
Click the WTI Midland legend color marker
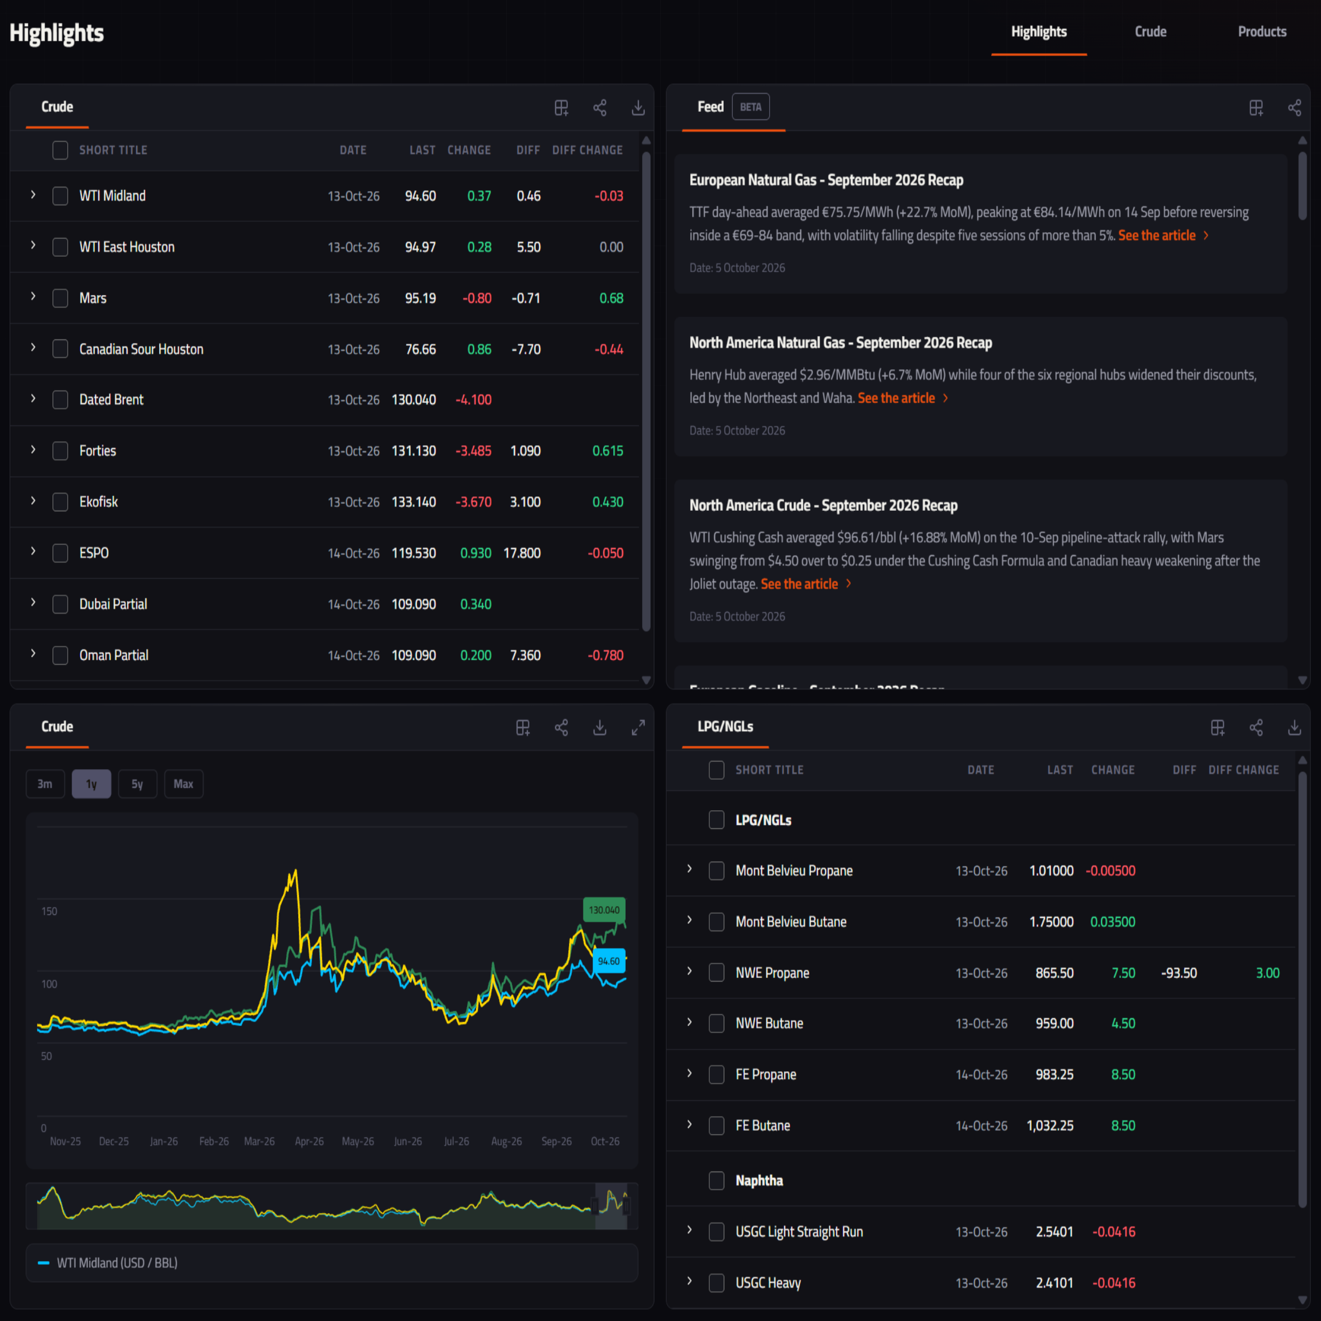pyautogui.click(x=44, y=1263)
